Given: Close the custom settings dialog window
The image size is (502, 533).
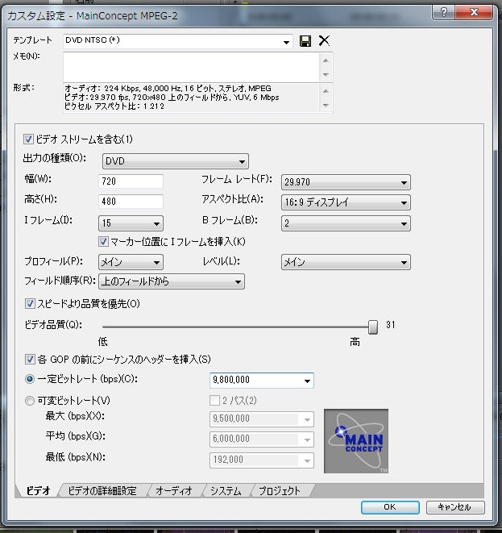Looking at the screenshot, I should tap(474, 12).
